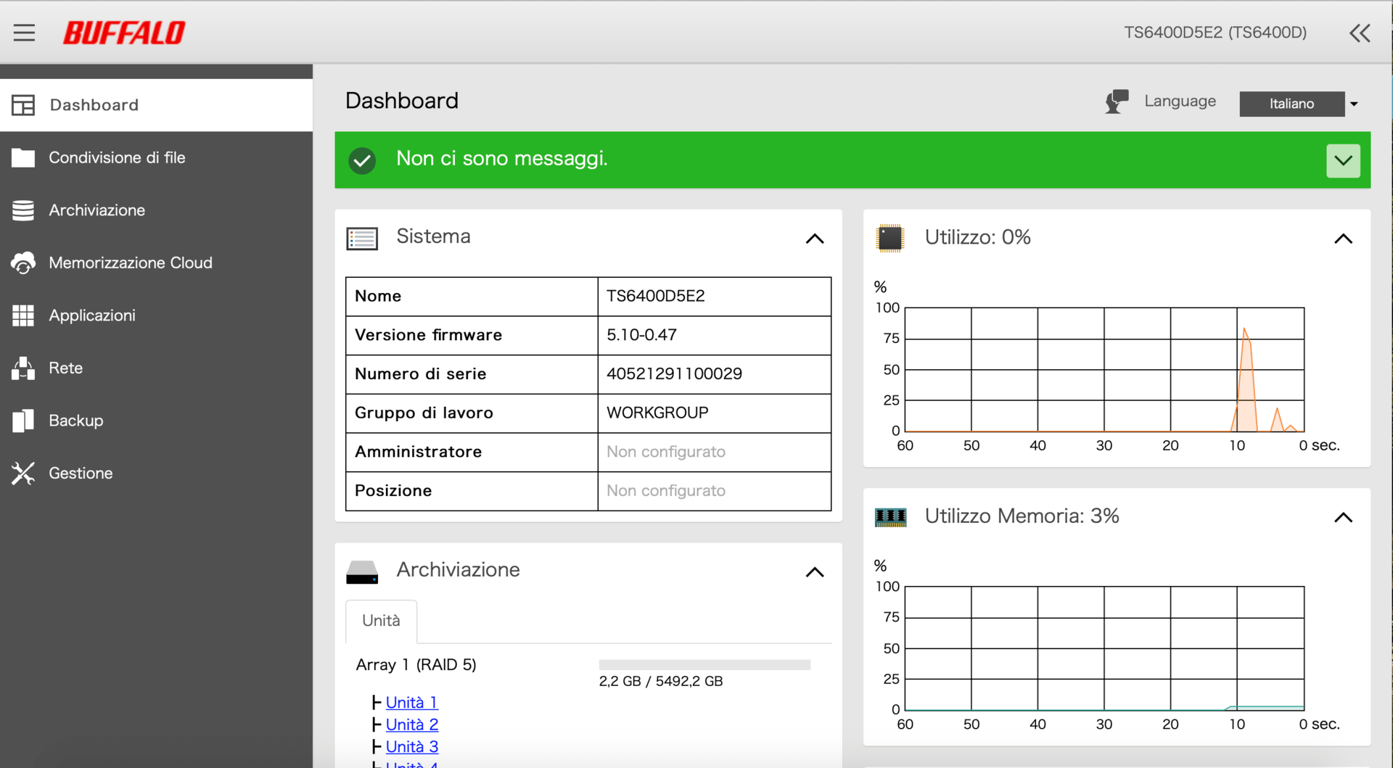Click the CPU usage graph
This screenshot has height=768, width=1393.
click(x=1104, y=370)
